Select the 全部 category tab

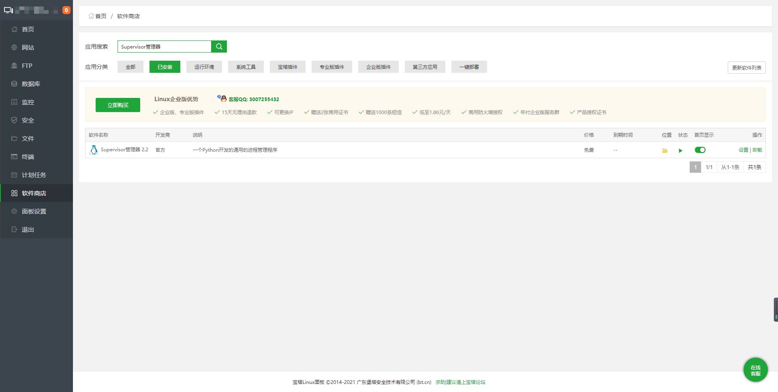(130, 67)
